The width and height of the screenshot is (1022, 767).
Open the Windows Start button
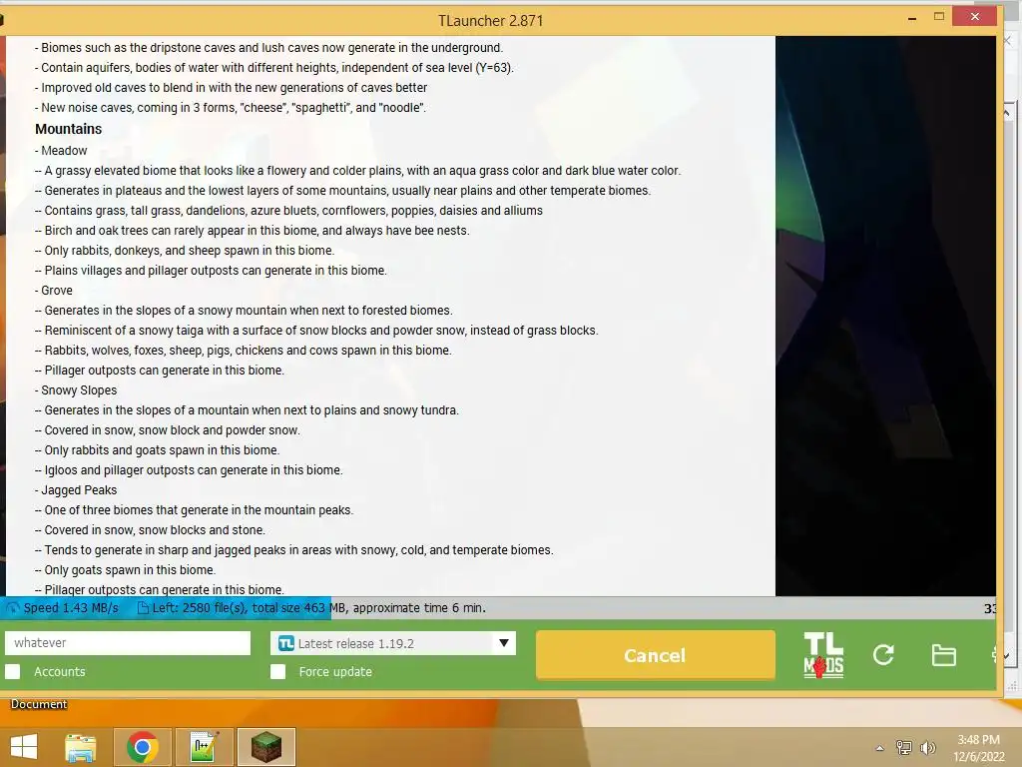click(24, 747)
